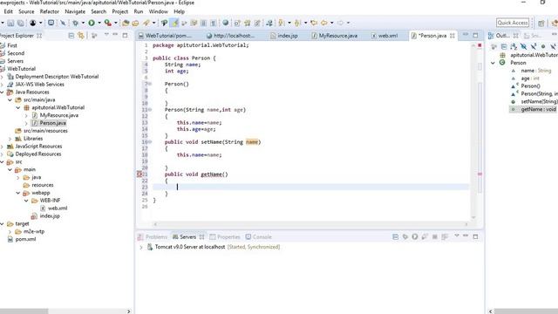Click red error mark in overview ruler
Screen dimensions: 558x314
tap(480, 174)
